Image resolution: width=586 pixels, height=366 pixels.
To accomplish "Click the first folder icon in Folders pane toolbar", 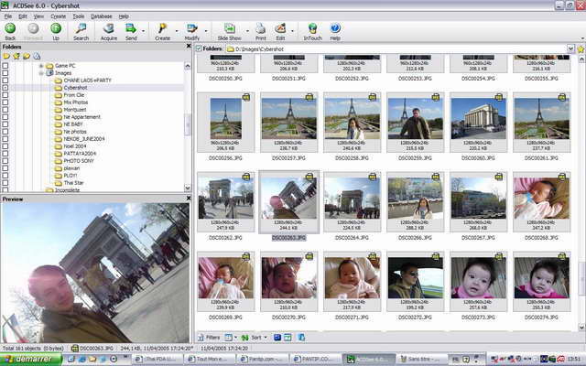I will 6,57.
